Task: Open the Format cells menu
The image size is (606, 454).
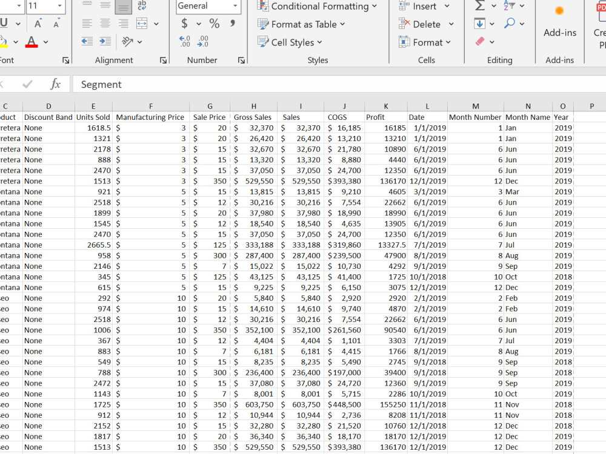Action: tap(424, 42)
